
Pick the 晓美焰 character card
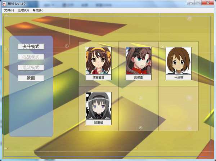coord(99,109)
